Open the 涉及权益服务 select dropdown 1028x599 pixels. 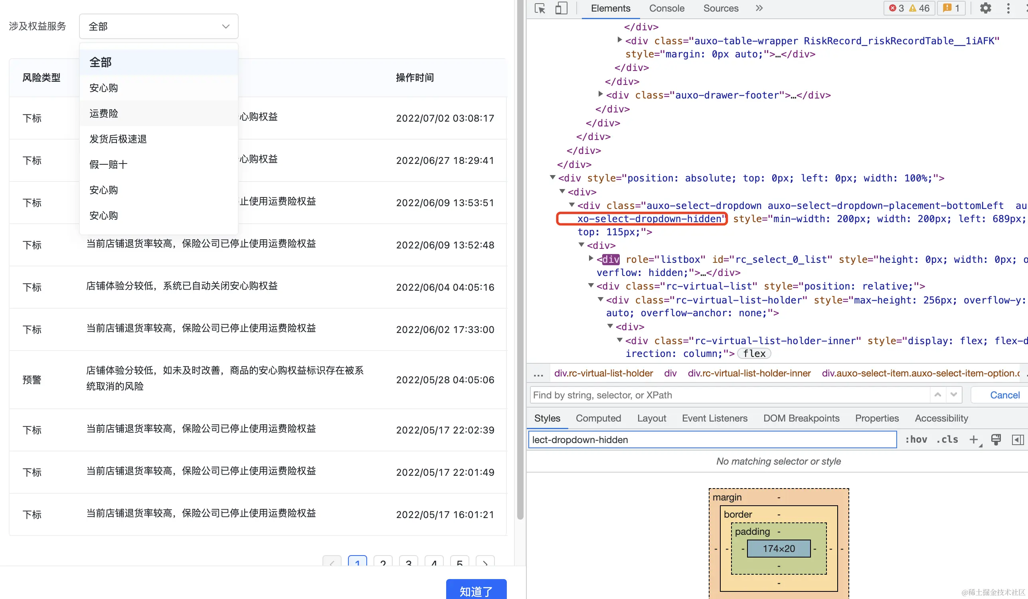158,26
